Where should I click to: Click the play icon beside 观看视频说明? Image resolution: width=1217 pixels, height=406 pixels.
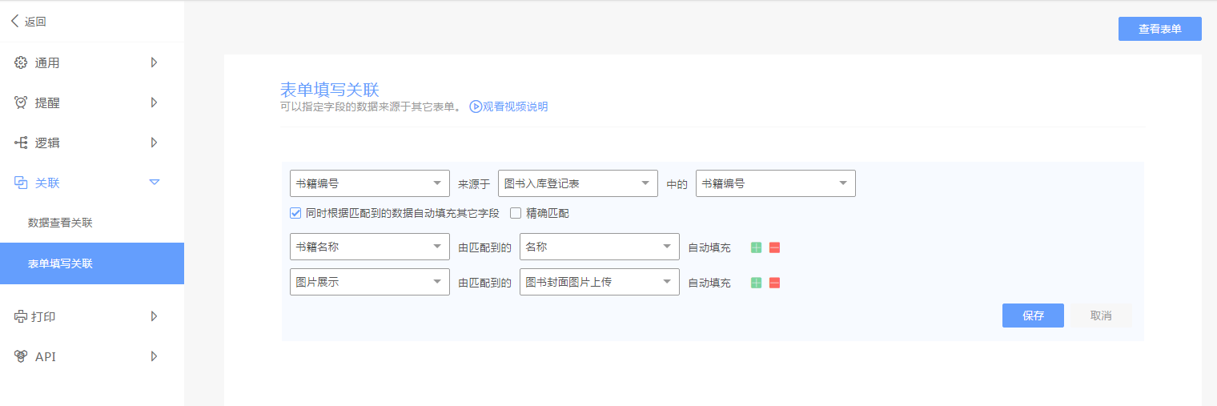(x=476, y=107)
